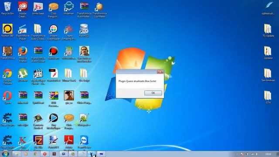The width and height of the screenshot is (279, 157).
Task: Select the Opera browser shortcut
Action: [7, 98]
